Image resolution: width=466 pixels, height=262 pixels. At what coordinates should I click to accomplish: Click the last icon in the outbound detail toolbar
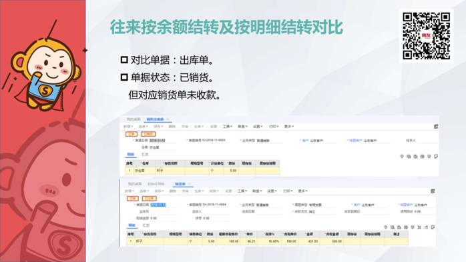click(436, 157)
